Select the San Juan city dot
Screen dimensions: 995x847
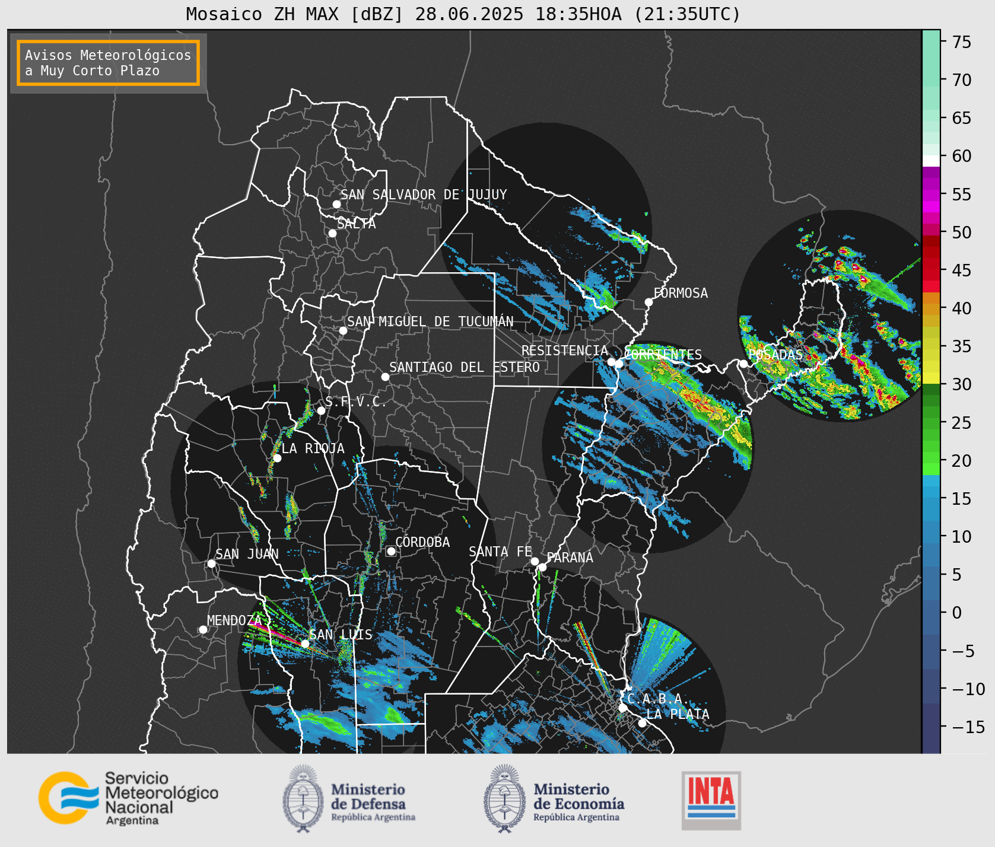(x=211, y=563)
